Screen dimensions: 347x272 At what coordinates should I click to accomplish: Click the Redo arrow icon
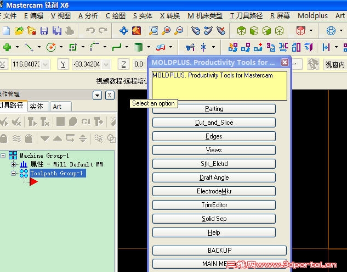pyautogui.click(x=103, y=31)
